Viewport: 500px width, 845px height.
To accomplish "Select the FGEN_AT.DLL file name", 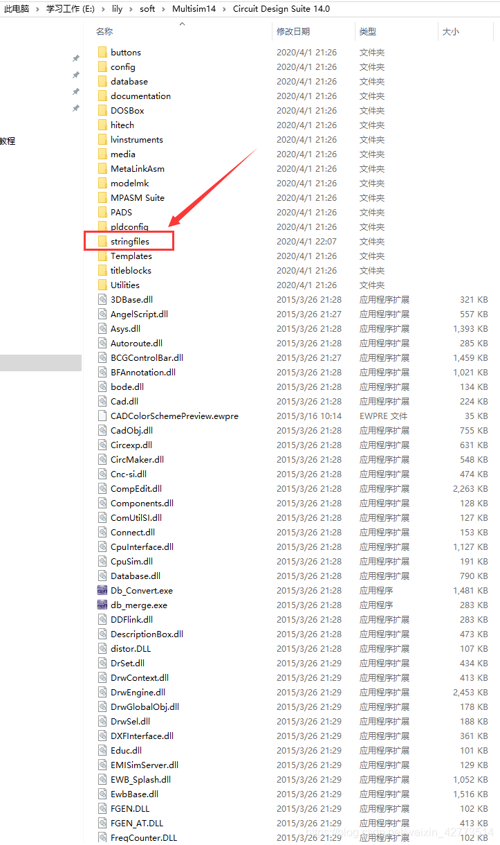I will pyautogui.click(x=137, y=823).
